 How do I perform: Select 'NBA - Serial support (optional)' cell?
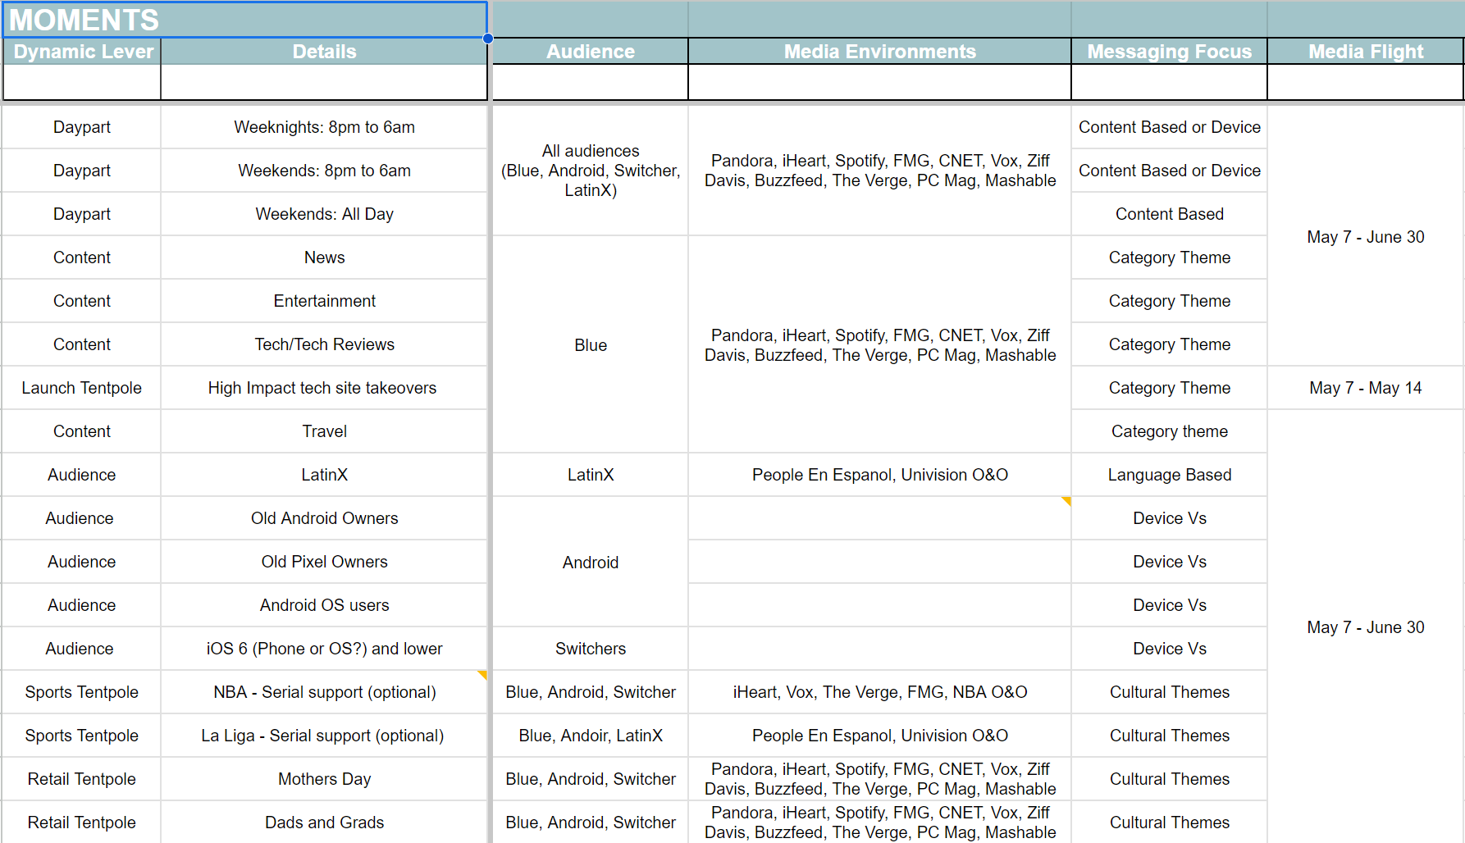pyautogui.click(x=324, y=692)
